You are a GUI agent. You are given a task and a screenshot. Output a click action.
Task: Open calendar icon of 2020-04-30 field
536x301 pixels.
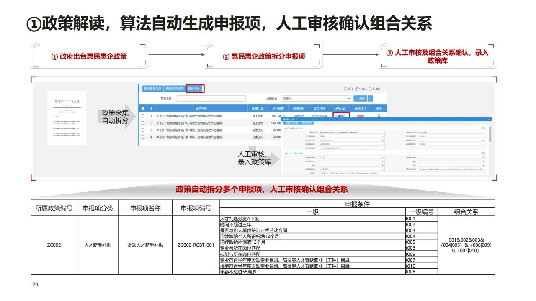click(x=383, y=140)
